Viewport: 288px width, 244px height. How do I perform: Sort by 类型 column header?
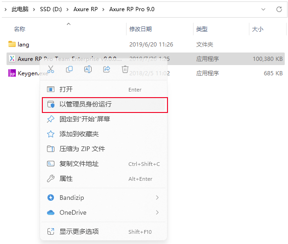pyautogui.click(x=201, y=29)
